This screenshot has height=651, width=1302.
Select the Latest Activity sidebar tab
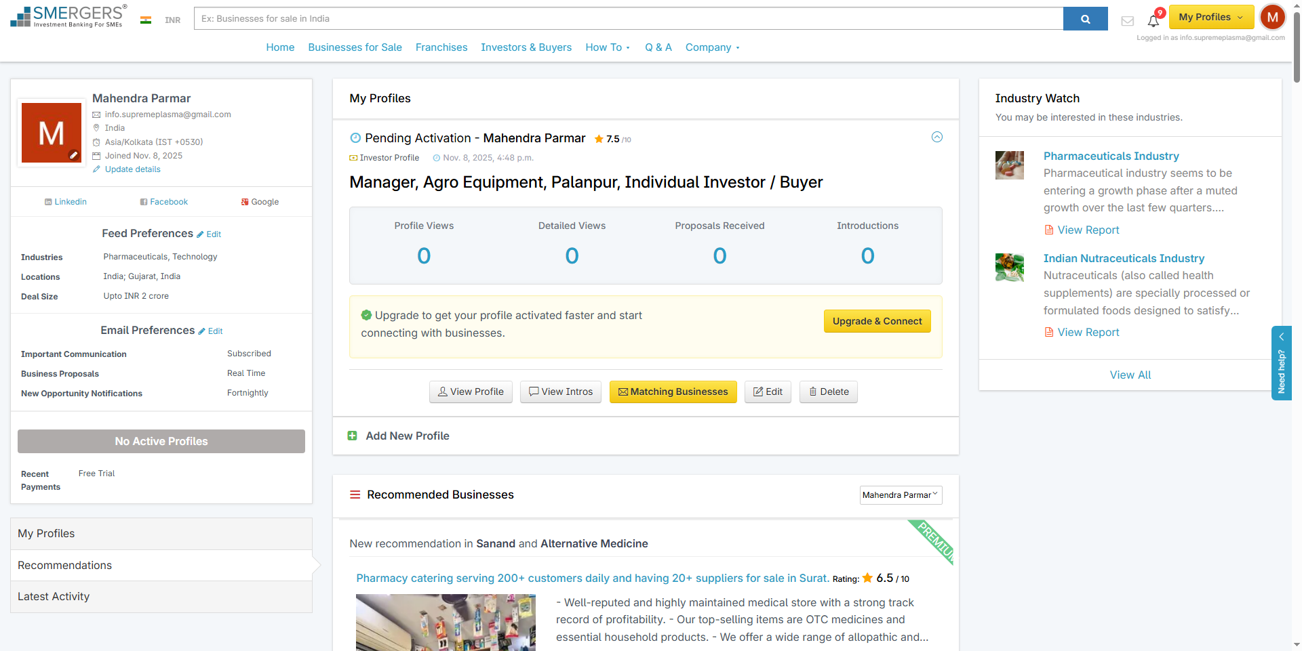(54, 597)
